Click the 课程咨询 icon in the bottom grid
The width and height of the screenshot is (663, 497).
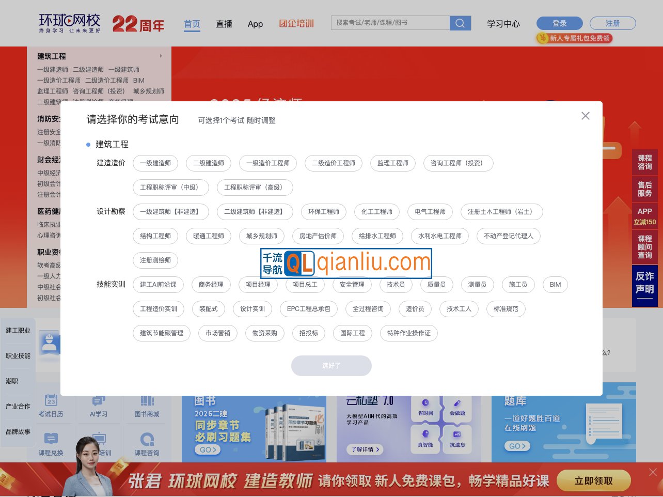tap(147, 439)
